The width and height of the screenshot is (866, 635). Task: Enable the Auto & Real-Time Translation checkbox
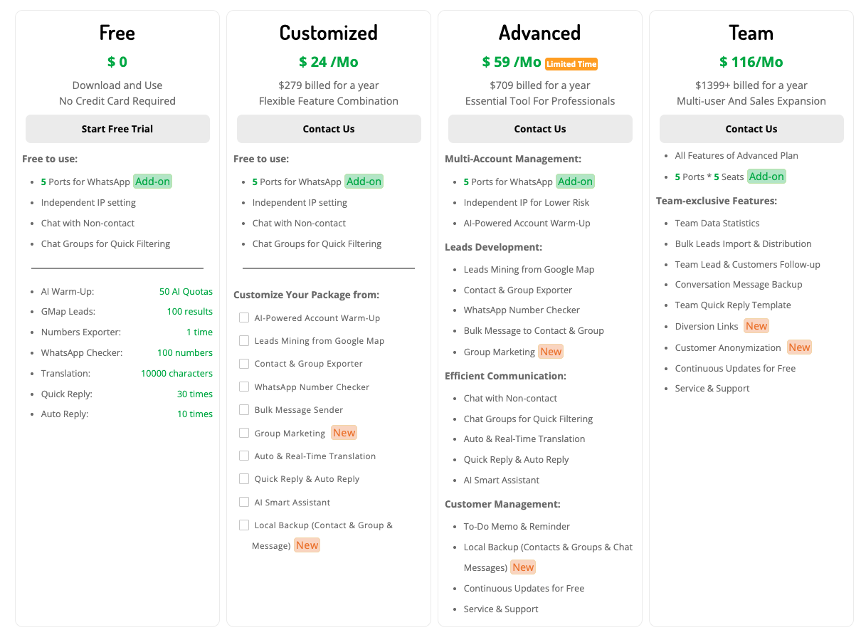coord(244,456)
